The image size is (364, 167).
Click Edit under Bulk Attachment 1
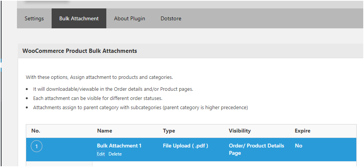point(101,154)
